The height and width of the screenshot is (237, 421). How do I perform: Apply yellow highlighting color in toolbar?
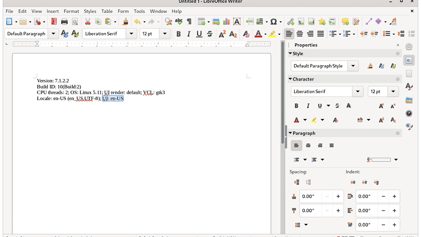pos(272,34)
